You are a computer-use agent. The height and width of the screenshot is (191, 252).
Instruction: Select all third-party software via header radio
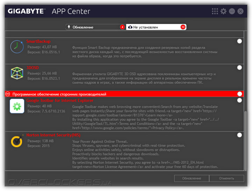click(x=239, y=94)
